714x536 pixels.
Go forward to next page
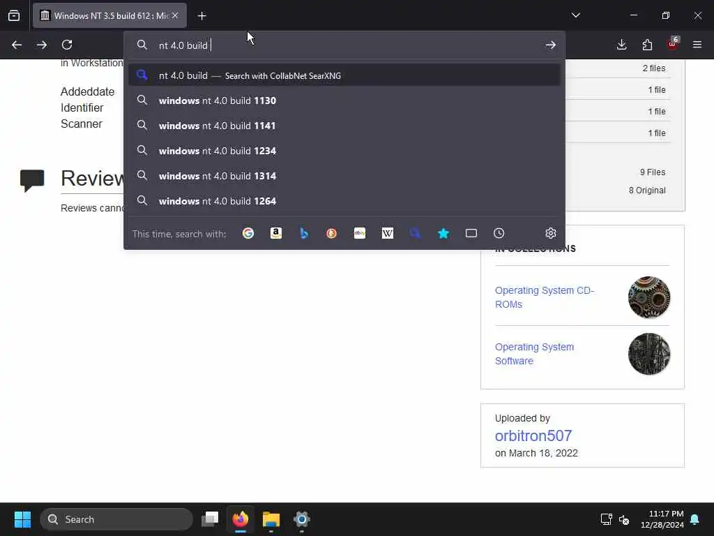point(42,45)
